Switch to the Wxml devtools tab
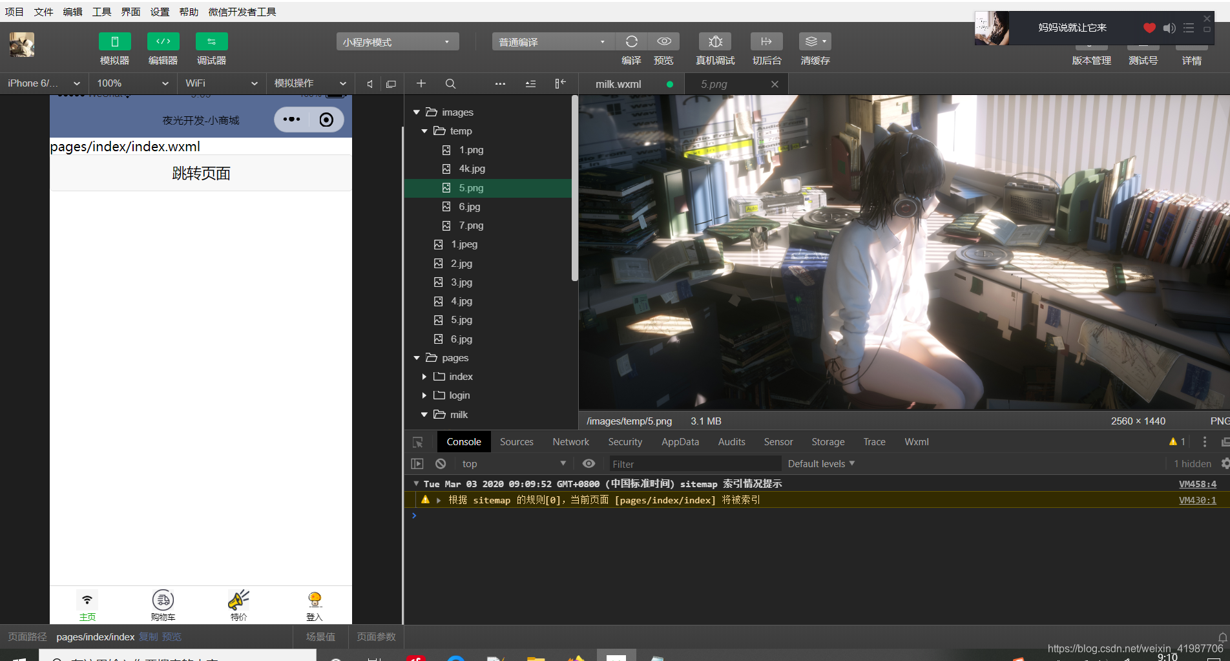Viewport: 1230px width, 661px height. coord(917,442)
